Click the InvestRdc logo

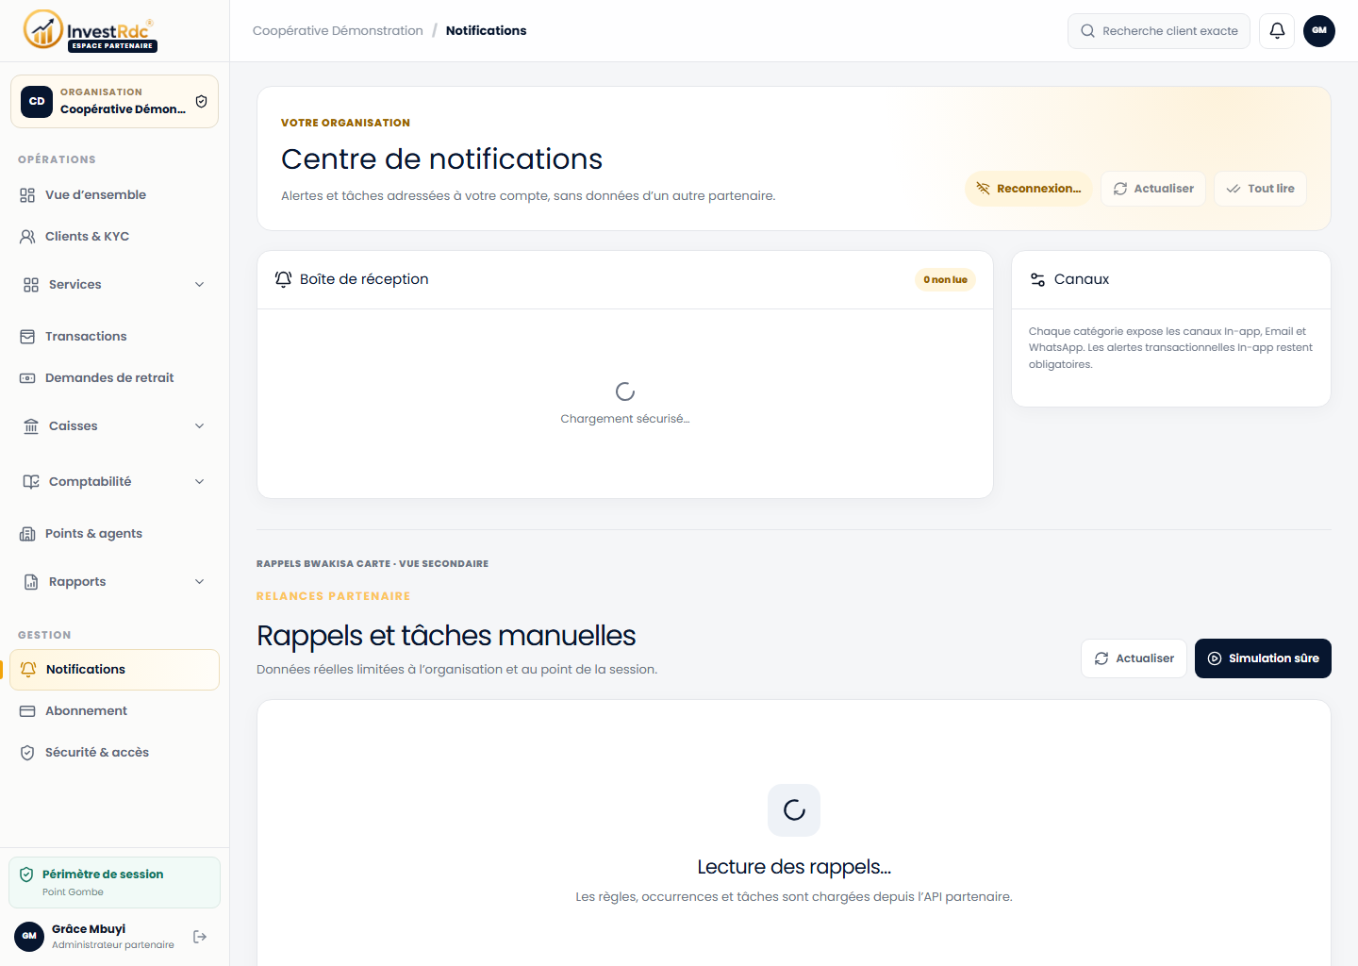91,31
